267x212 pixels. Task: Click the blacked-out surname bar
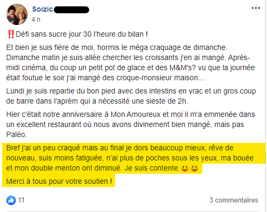[x=72, y=10]
